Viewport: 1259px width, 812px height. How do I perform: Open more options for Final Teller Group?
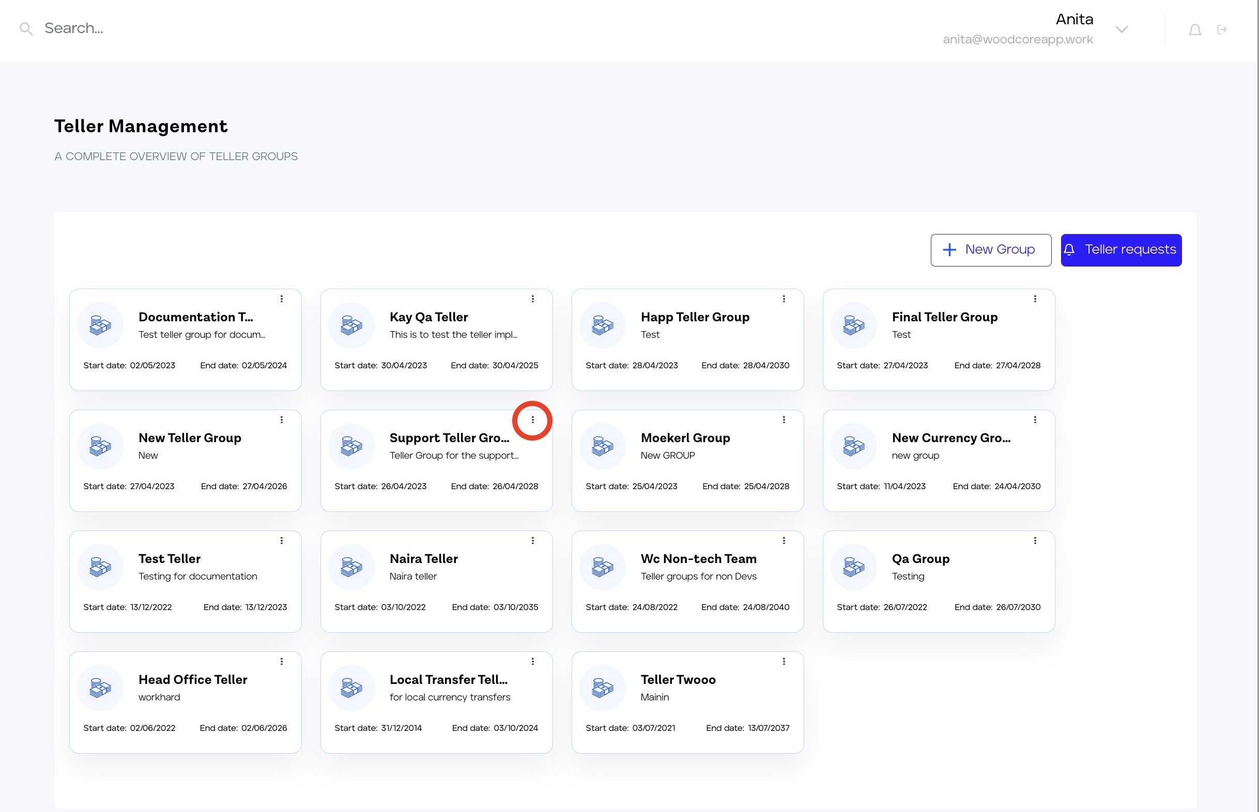1035,299
